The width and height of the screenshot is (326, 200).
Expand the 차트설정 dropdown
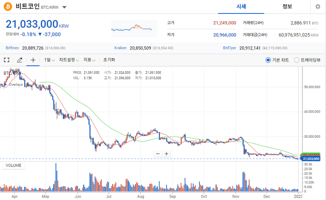(68, 60)
